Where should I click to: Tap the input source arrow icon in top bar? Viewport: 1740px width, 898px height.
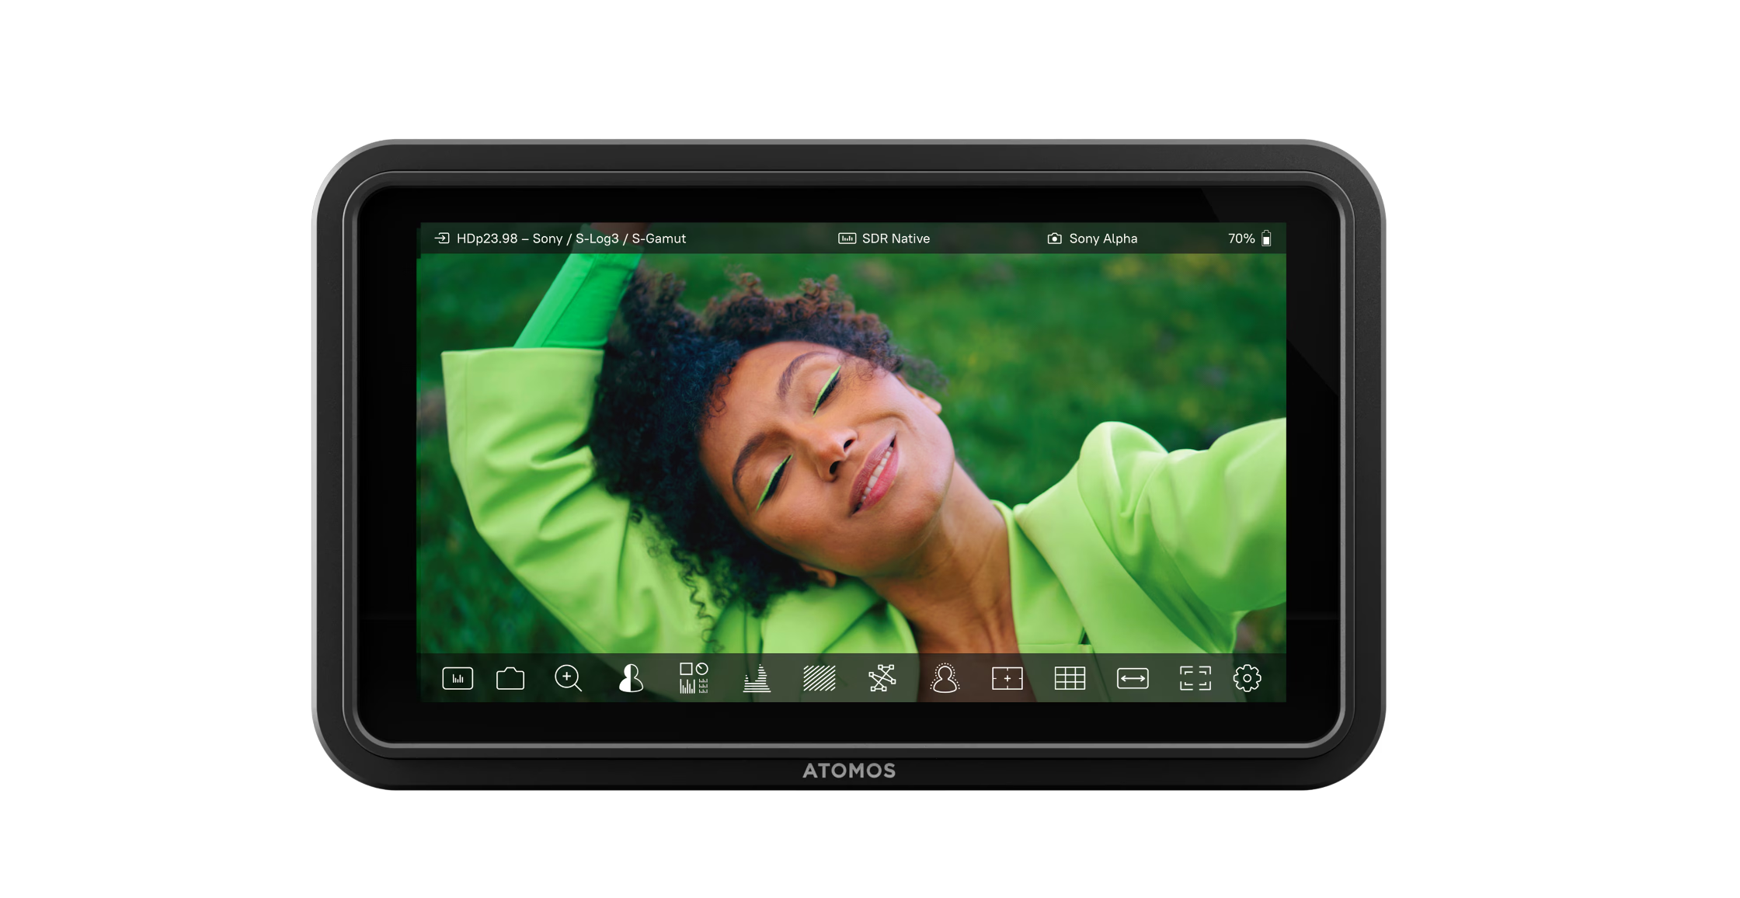coord(442,238)
